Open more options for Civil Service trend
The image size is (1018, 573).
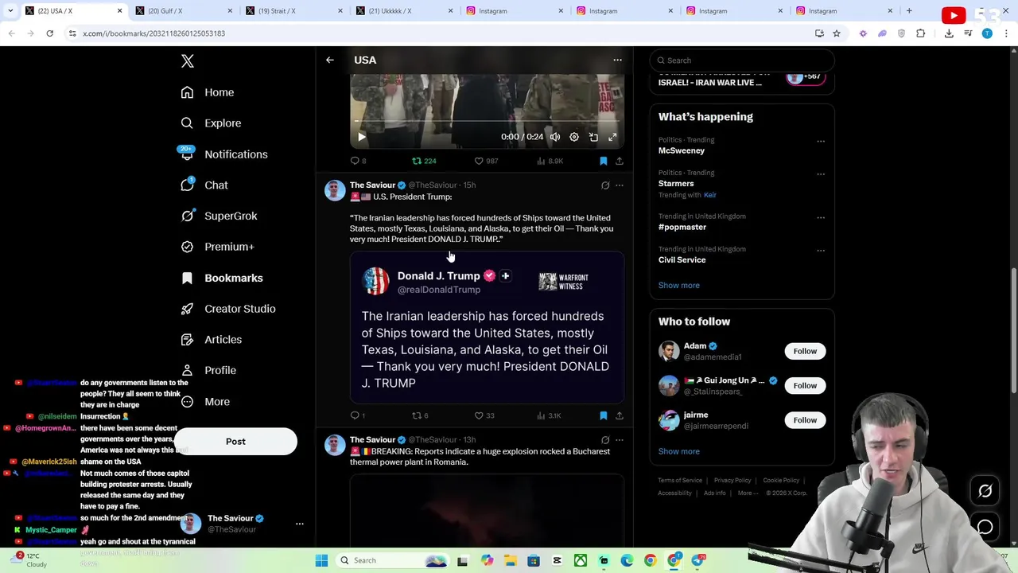tap(821, 251)
